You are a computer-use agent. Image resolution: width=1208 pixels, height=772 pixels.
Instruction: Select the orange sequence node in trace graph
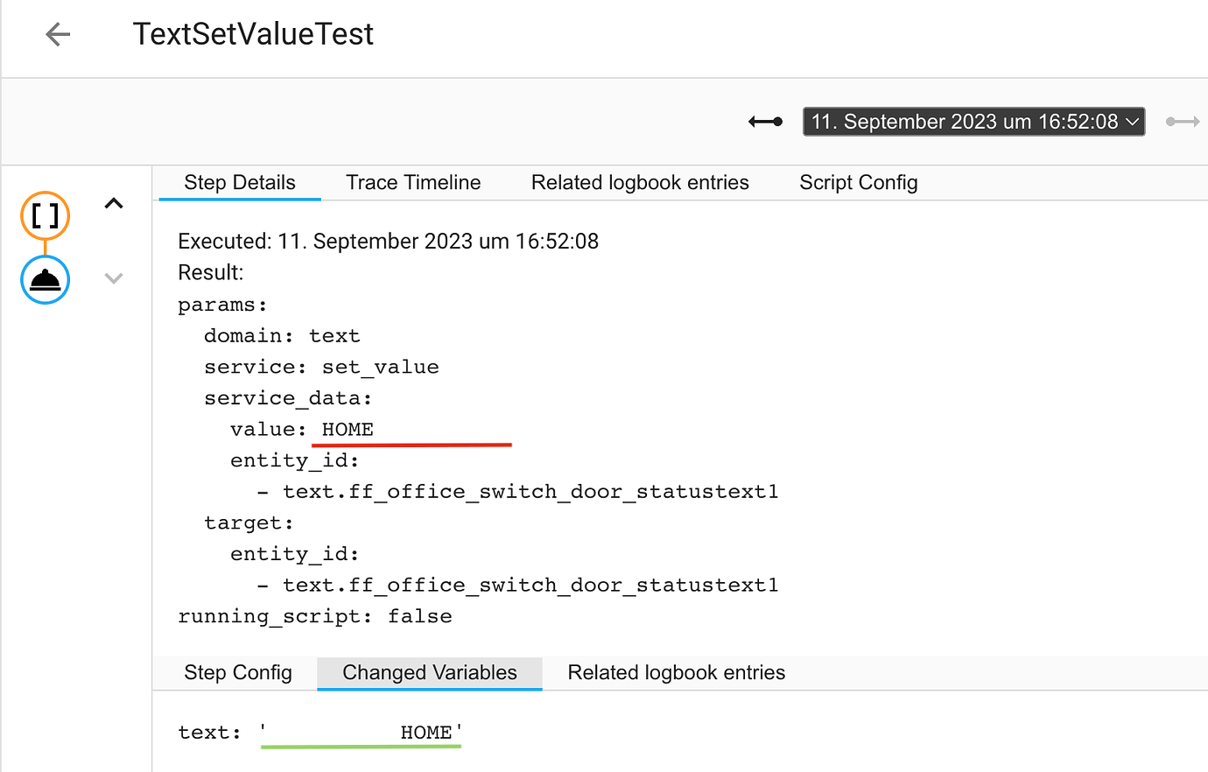click(45, 215)
